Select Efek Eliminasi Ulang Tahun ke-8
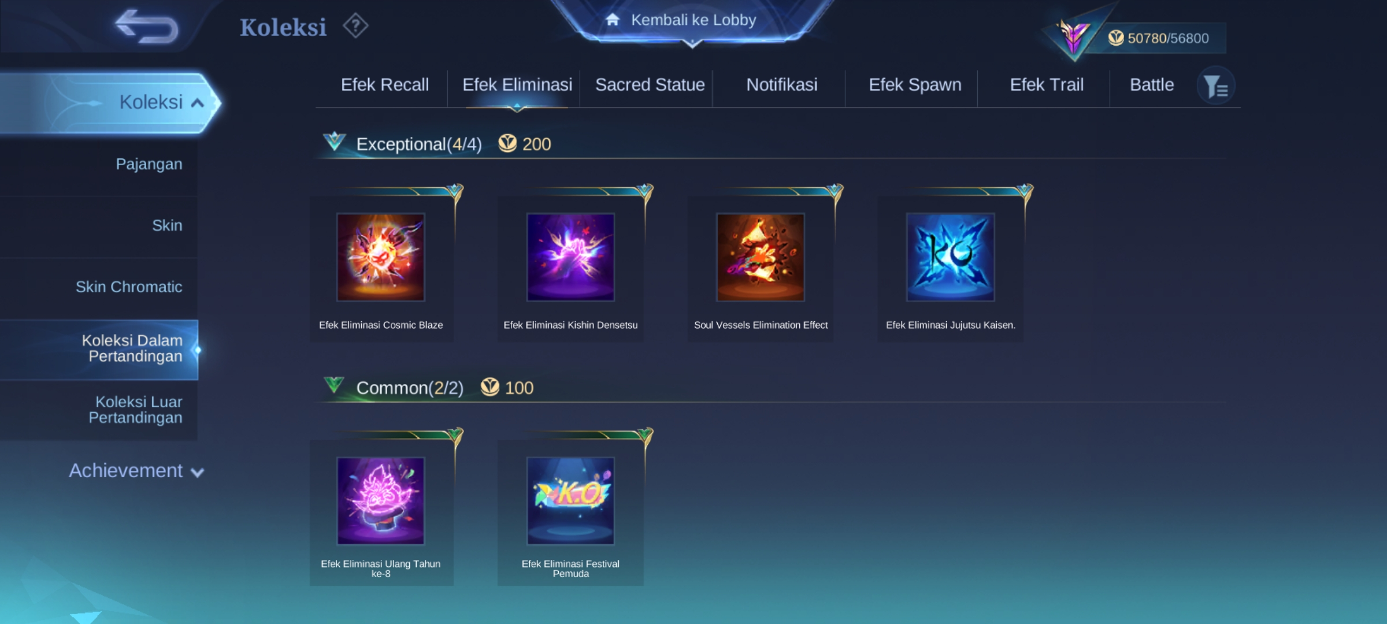Image resolution: width=1387 pixels, height=624 pixels. pos(381,501)
